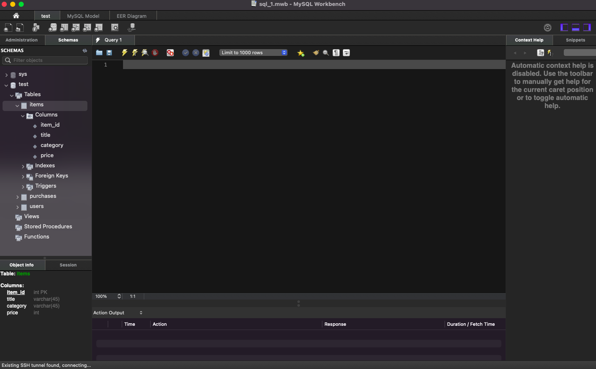This screenshot has height=369, width=596.
Task: Toggle the right sidebar visibility
Action: [587, 28]
